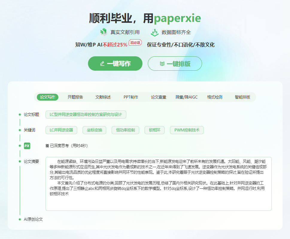Viewport: 290px width, 239px height.
Task: Click the 数据图标齐全 feature text
Action: 176,32
